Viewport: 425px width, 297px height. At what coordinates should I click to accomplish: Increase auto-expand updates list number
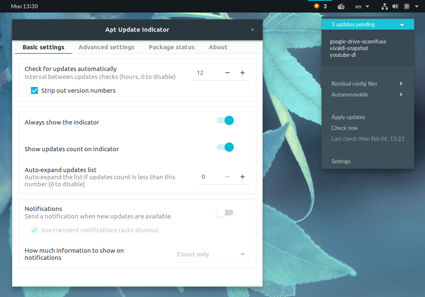coord(243,177)
